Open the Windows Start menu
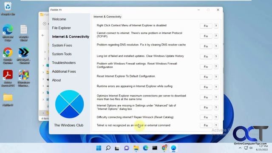 99,148
